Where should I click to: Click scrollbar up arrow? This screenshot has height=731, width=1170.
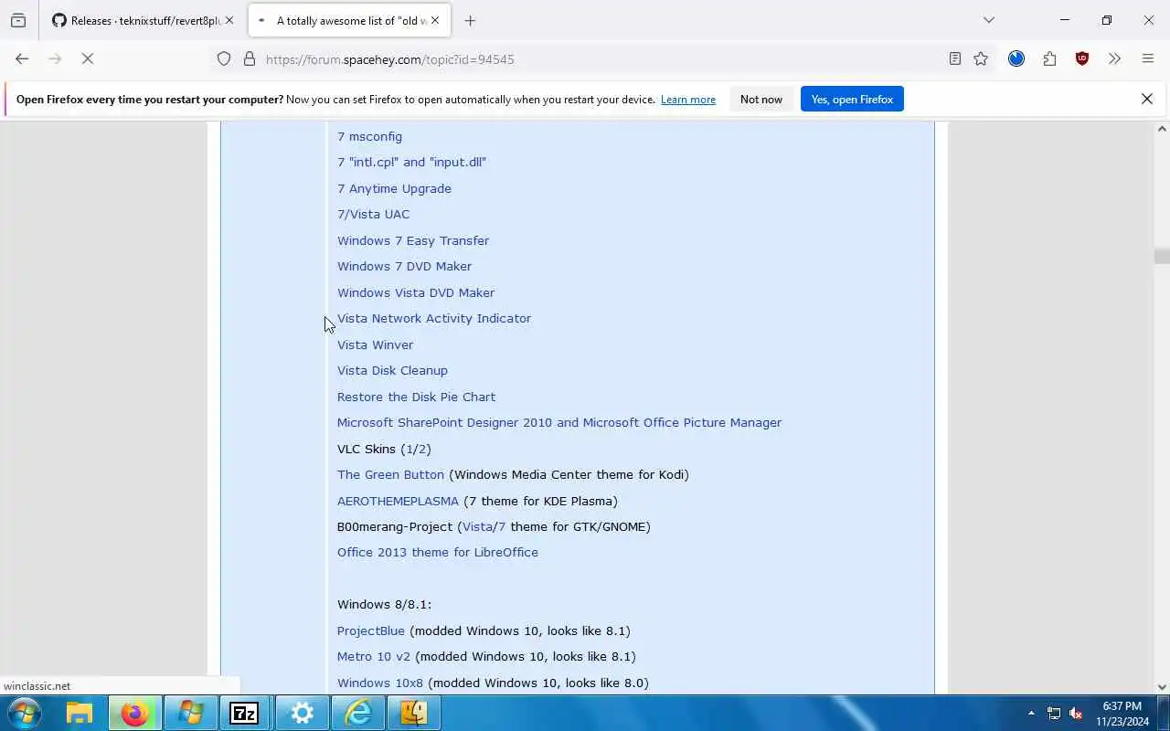pyautogui.click(x=1162, y=128)
